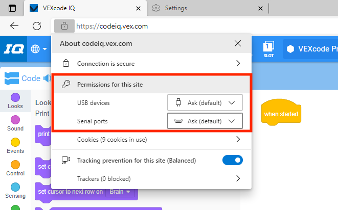338x210 pixels.
Task: Click the VEXcode Project name button
Action: pos(310,49)
